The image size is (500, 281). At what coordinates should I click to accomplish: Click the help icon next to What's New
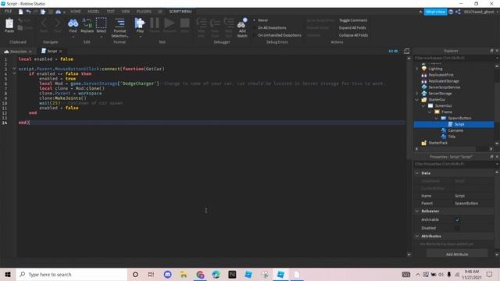[x=451, y=12]
